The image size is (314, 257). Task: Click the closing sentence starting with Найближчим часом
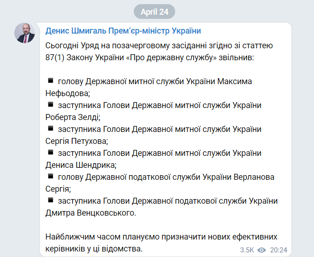point(161,237)
